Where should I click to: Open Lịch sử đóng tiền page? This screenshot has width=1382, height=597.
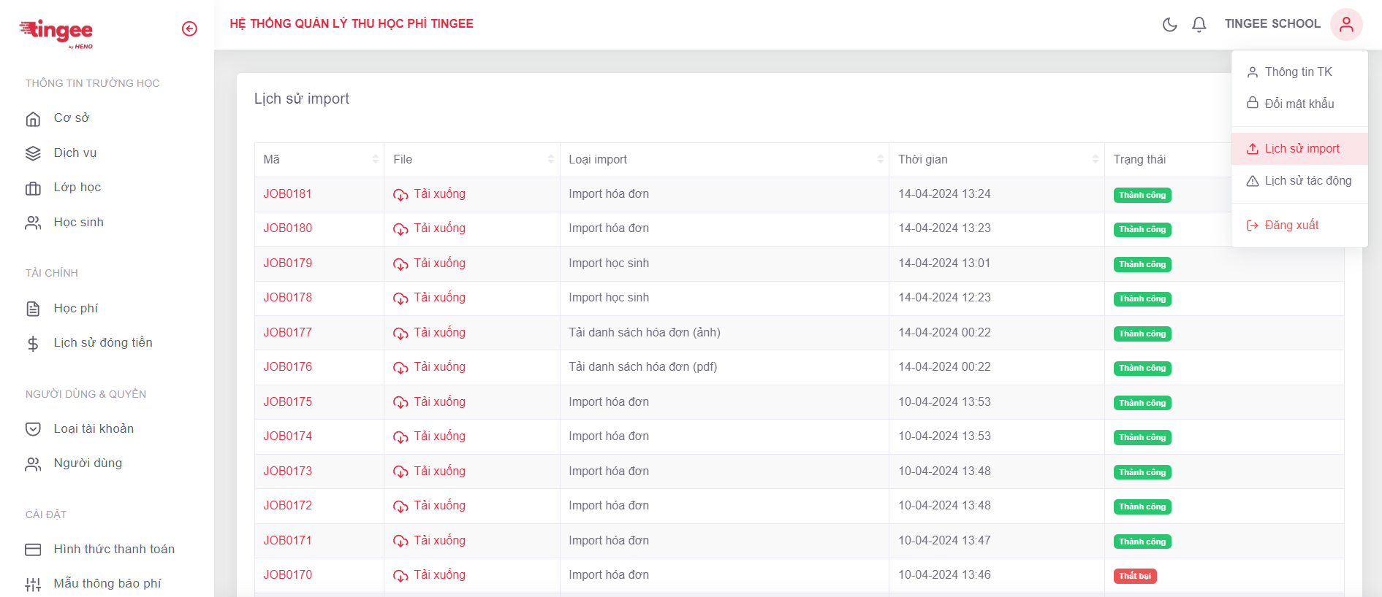click(x=102, y=343)
